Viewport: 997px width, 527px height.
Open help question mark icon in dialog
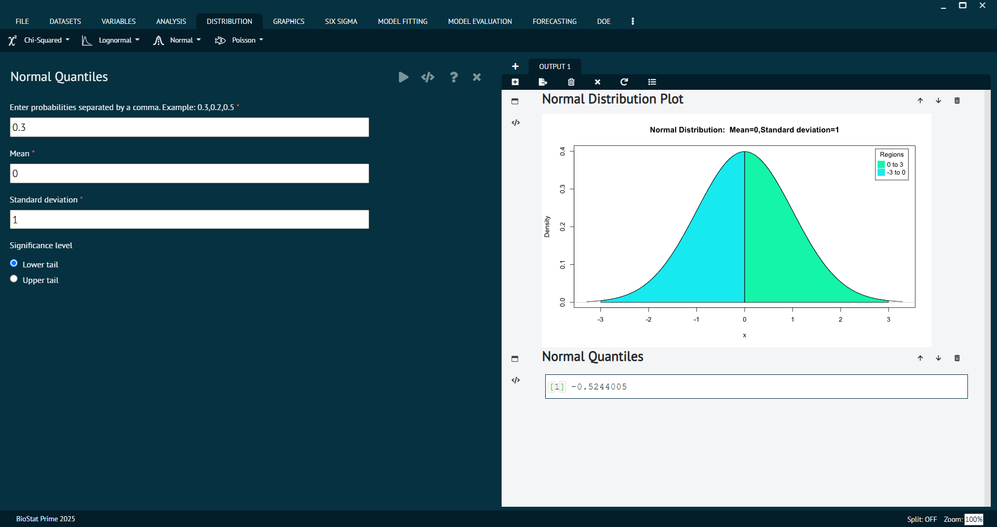click(x=454, y=77)
